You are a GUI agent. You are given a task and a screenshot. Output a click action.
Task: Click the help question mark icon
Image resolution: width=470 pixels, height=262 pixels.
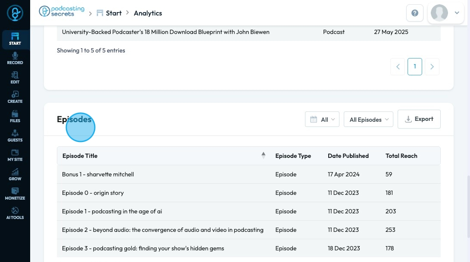click(415, 13)
